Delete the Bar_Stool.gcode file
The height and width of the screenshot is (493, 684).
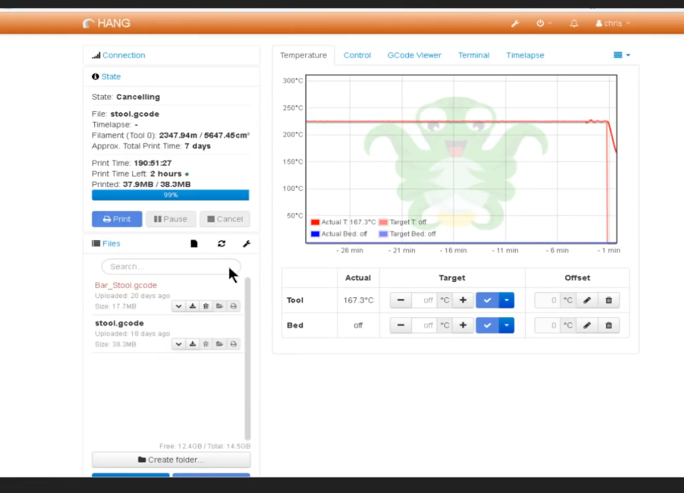pyautogui.click(x=206, y=306)
